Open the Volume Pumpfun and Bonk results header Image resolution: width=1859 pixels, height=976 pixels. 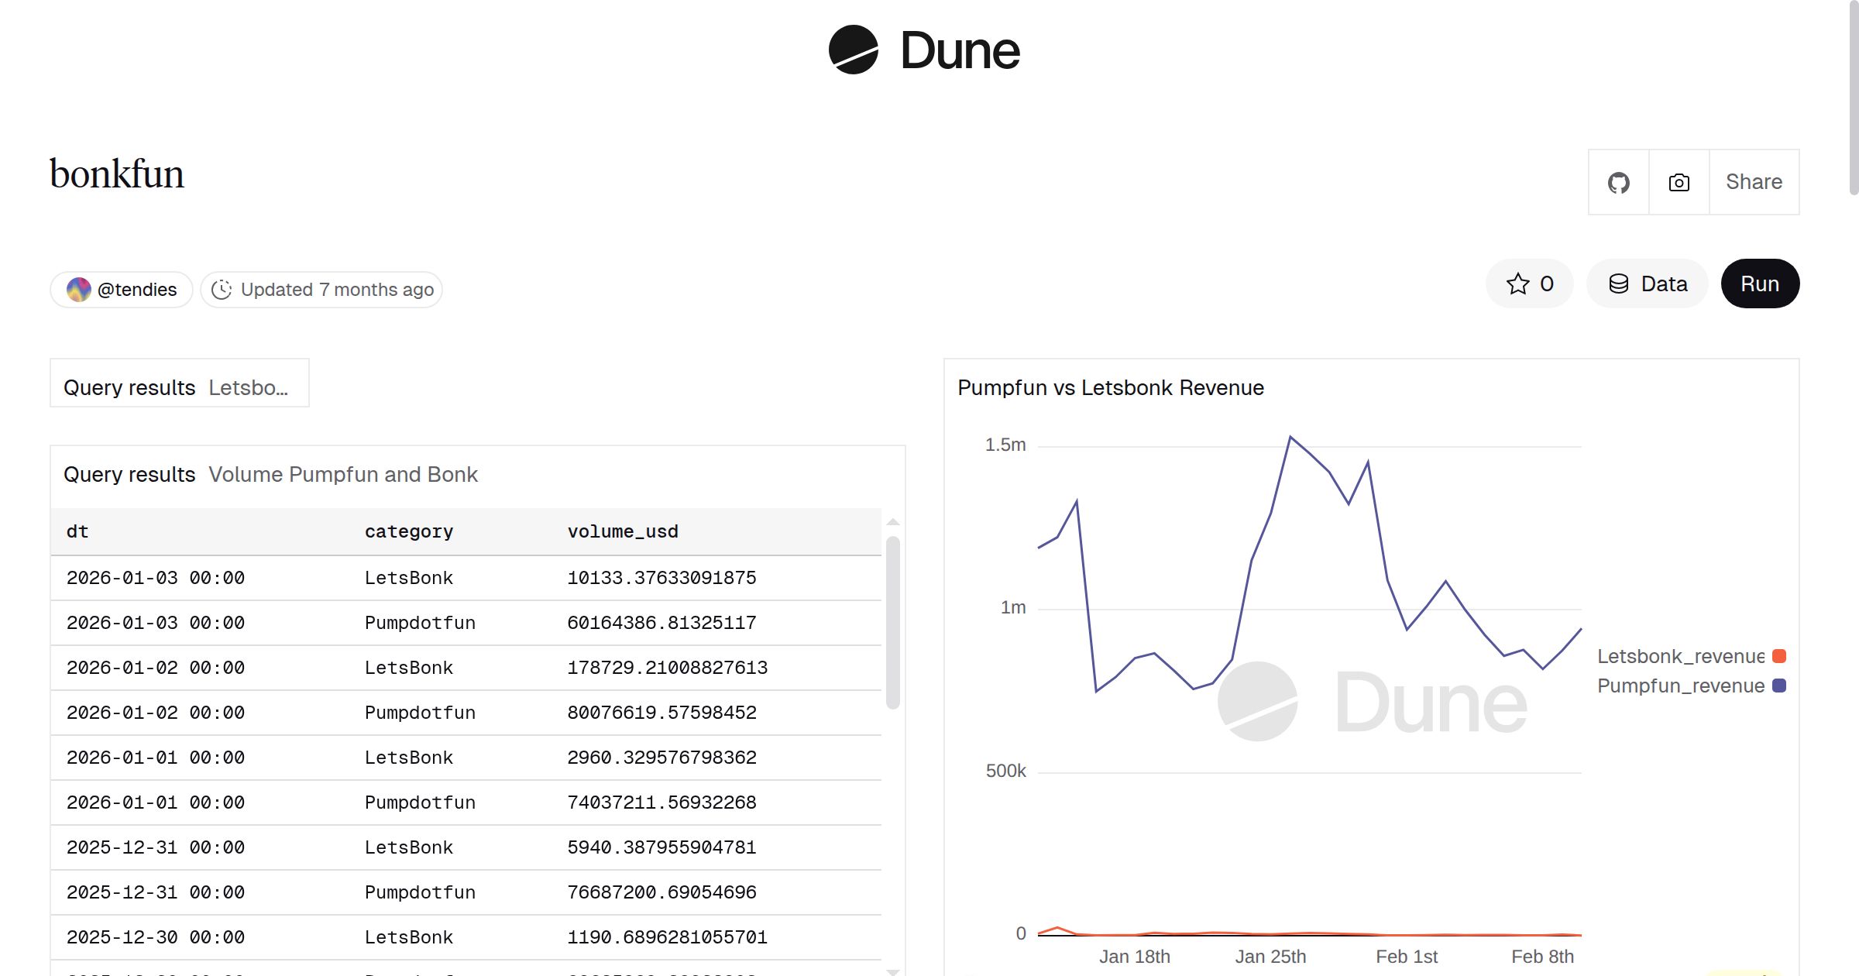(x=343, y=474)
